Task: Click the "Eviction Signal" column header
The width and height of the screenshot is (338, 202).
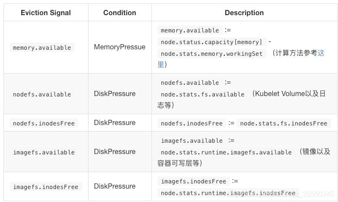Action: [x=46, y=13]
